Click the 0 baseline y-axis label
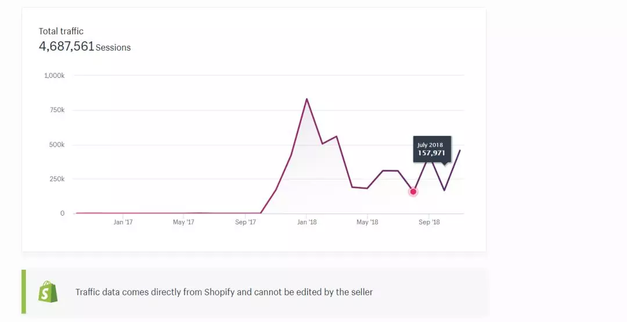Image resolution: width=627 pixels, height=322 pixels. (62, 213)
